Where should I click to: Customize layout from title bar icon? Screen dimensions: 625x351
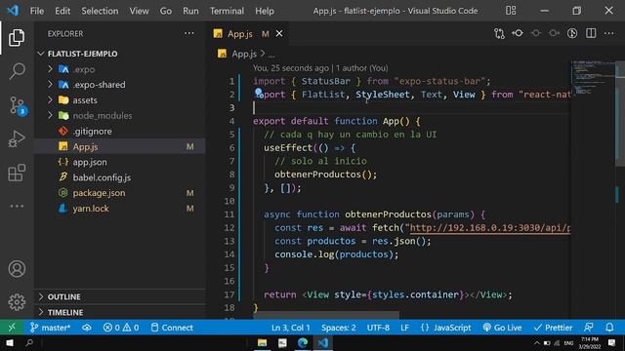[x=511, y=11]
